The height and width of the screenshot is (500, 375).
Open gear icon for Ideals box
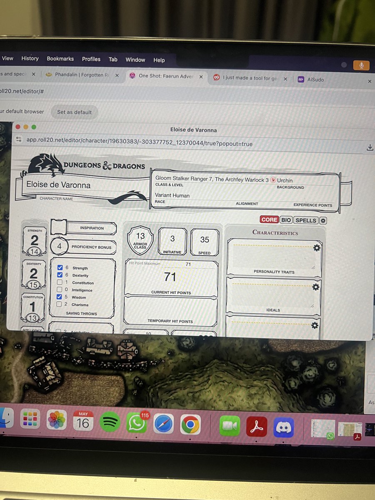click(x=316, y=287)
